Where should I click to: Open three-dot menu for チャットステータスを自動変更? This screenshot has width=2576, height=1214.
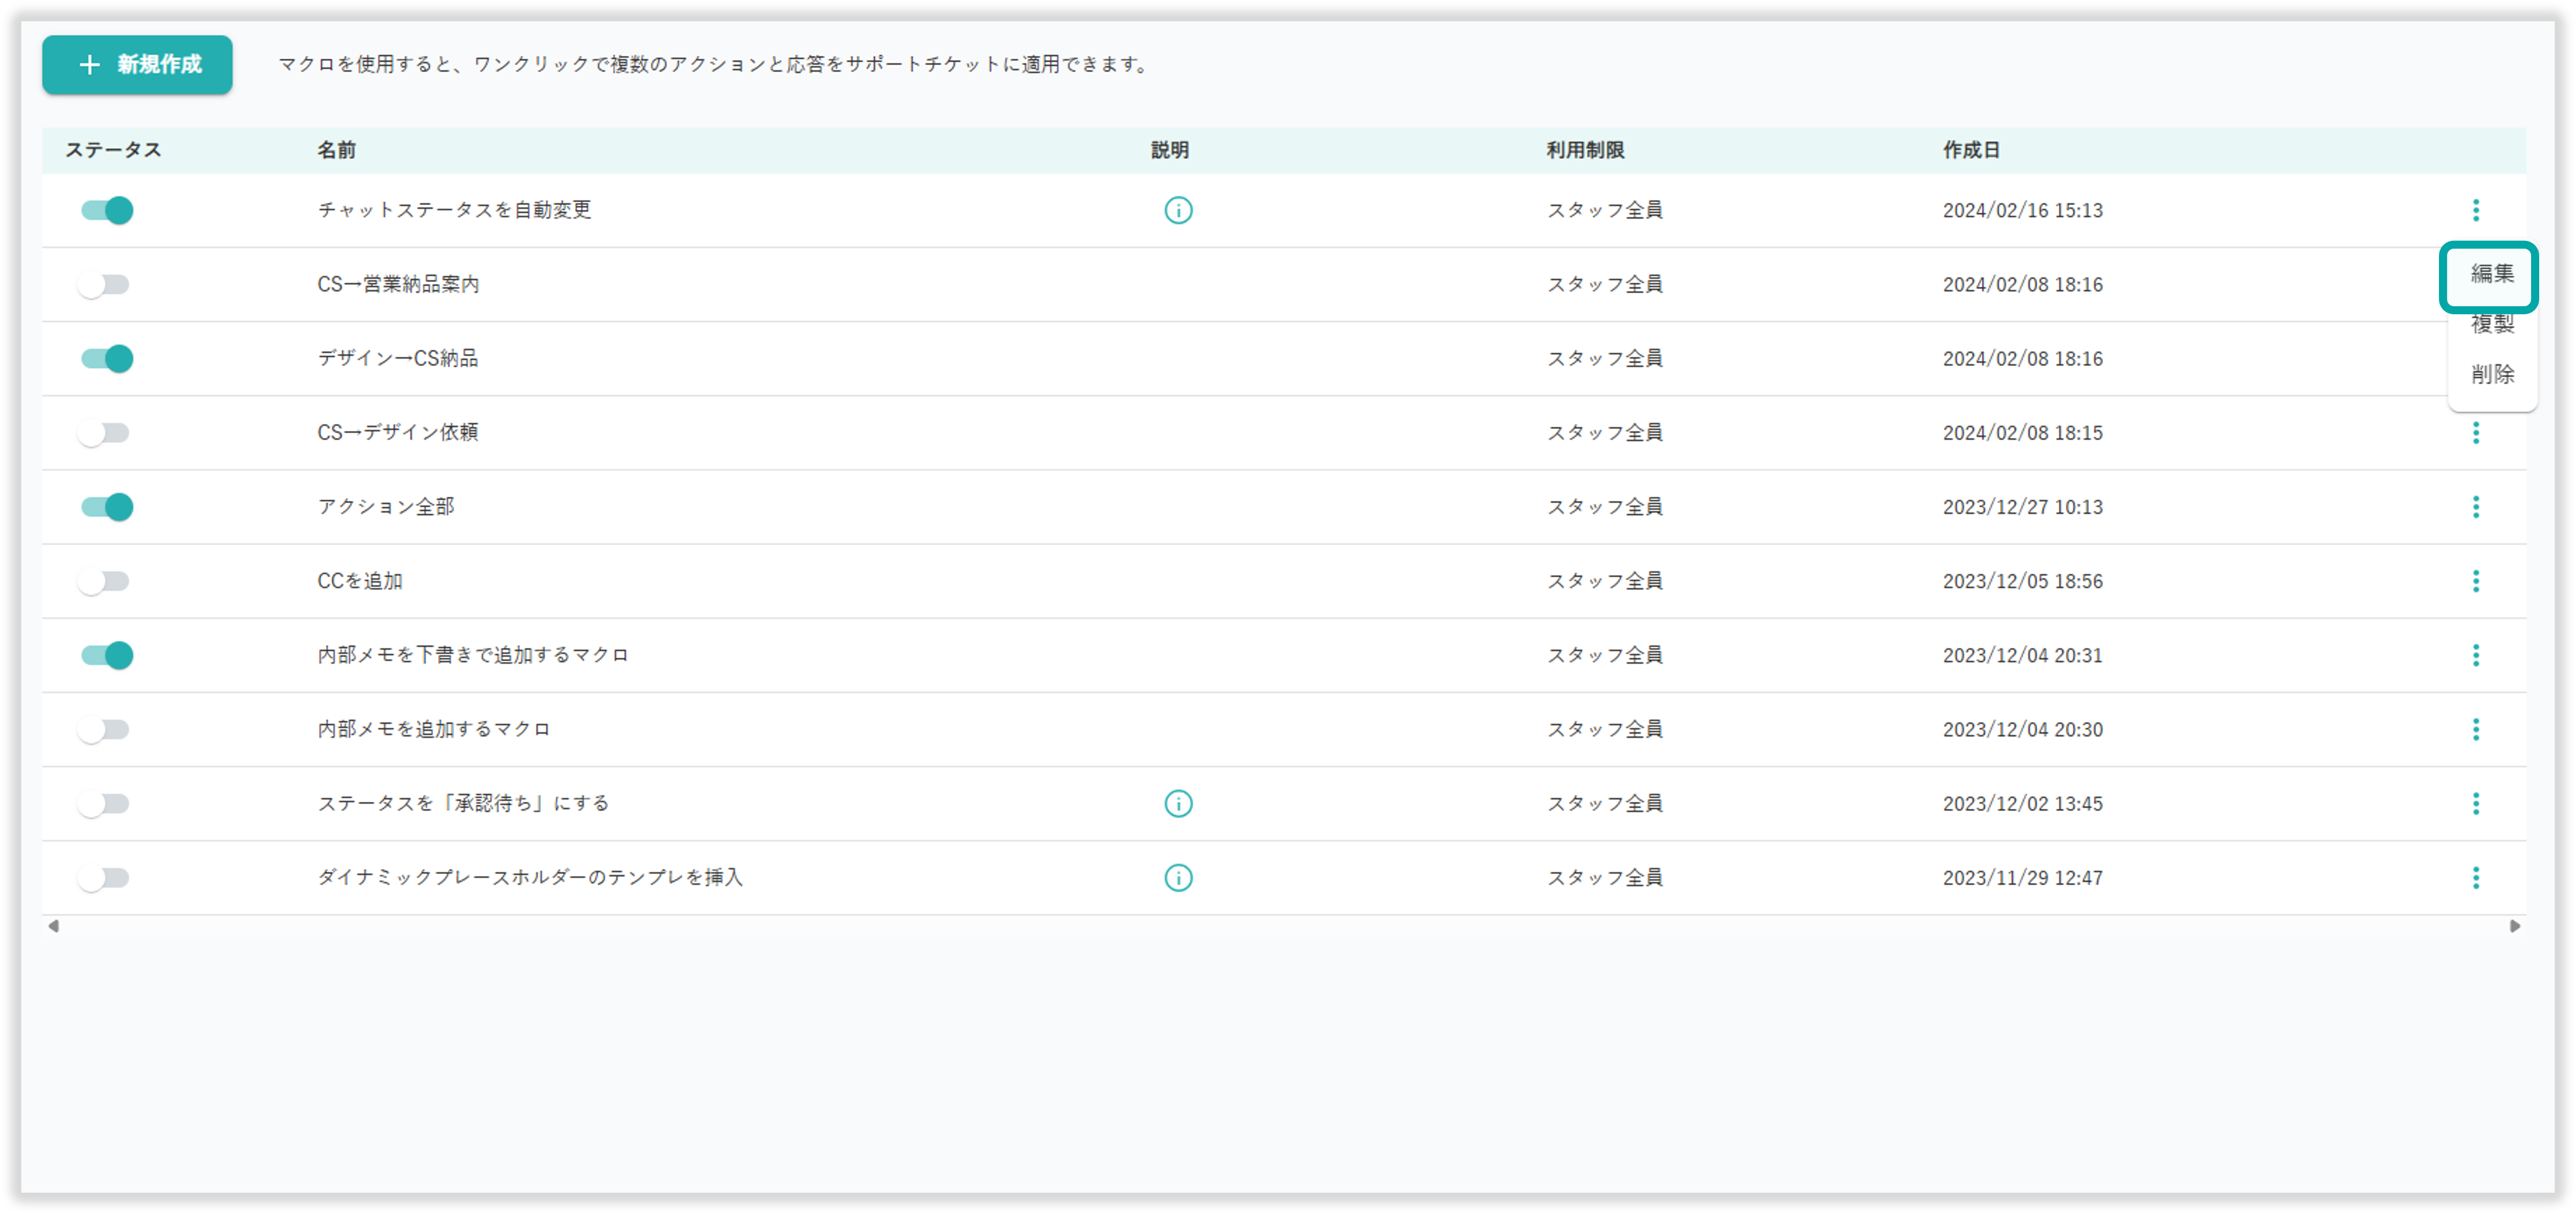tap(2475, 210)
